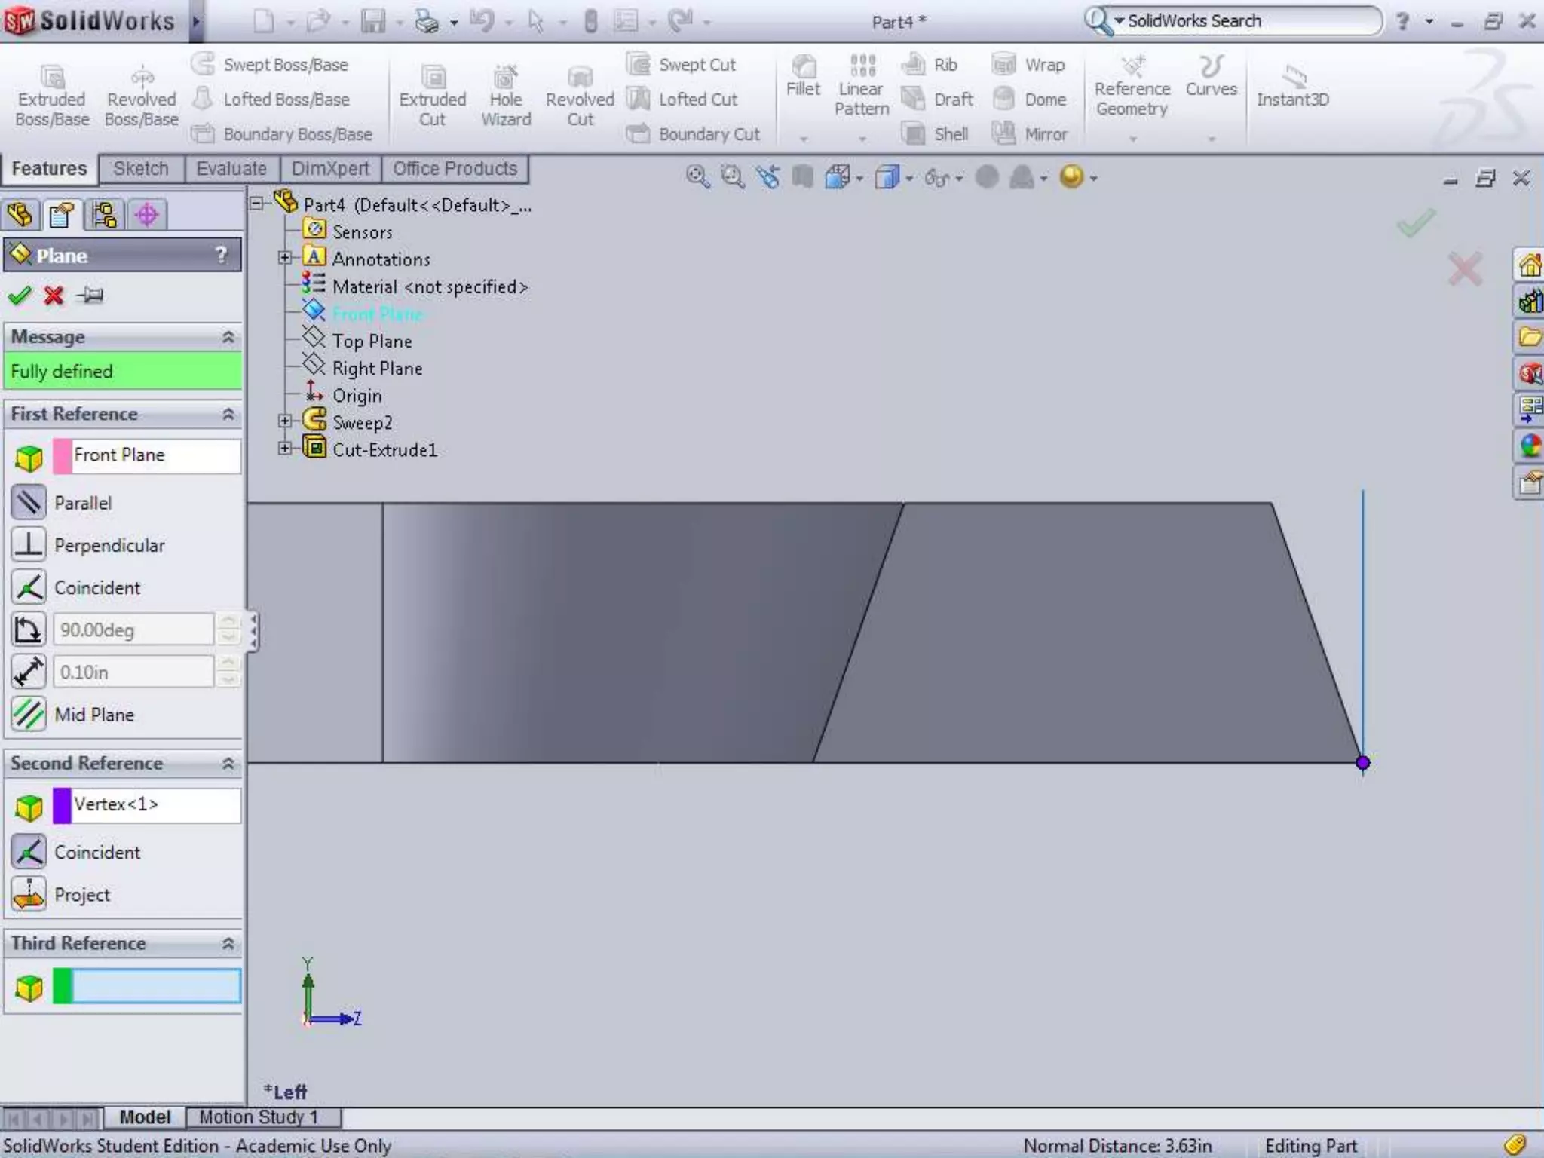Click the pushpin icon in the Plane panel

[90, 295]
